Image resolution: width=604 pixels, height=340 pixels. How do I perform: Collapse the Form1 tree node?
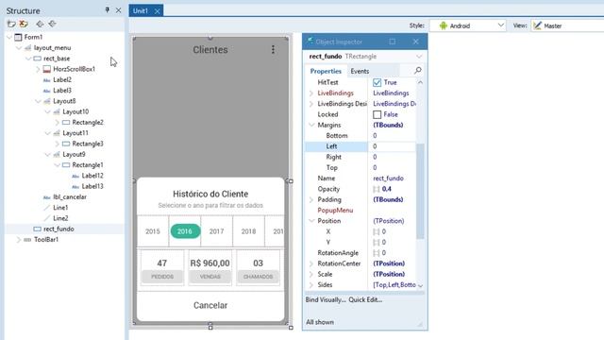[x=9, y=38]
